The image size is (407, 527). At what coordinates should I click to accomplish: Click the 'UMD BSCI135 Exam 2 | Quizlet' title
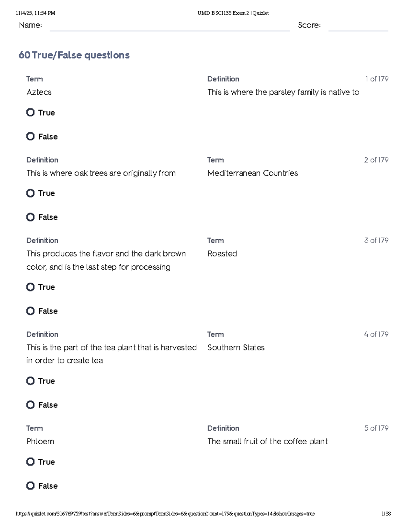(x=233, y=13)
